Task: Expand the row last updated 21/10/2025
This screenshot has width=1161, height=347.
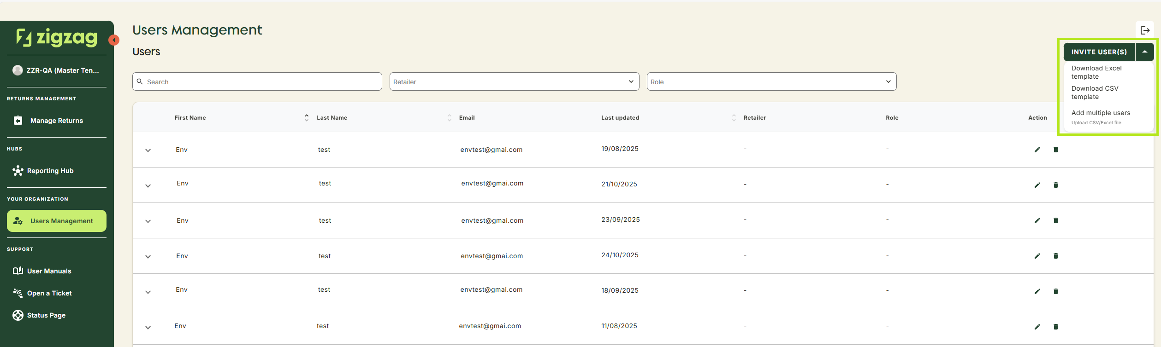Action: (x=148, y=186)
